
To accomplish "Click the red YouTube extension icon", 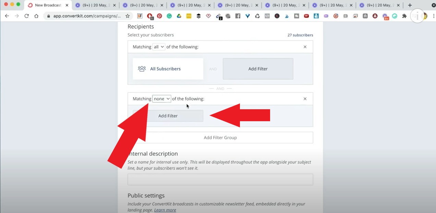I will coord(306,16).
